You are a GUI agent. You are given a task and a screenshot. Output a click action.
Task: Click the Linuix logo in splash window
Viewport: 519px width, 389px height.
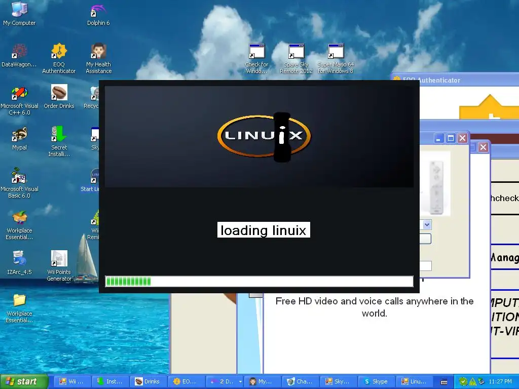[x=264, y=136]
